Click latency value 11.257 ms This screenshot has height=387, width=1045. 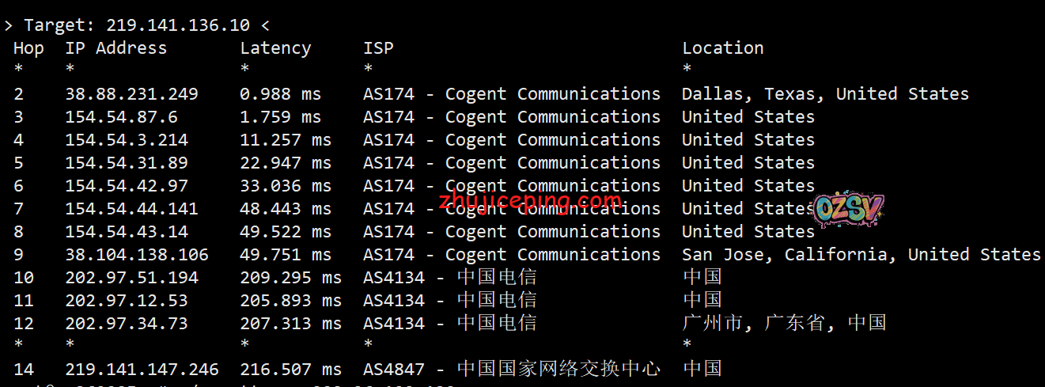(x=286, y=140)
